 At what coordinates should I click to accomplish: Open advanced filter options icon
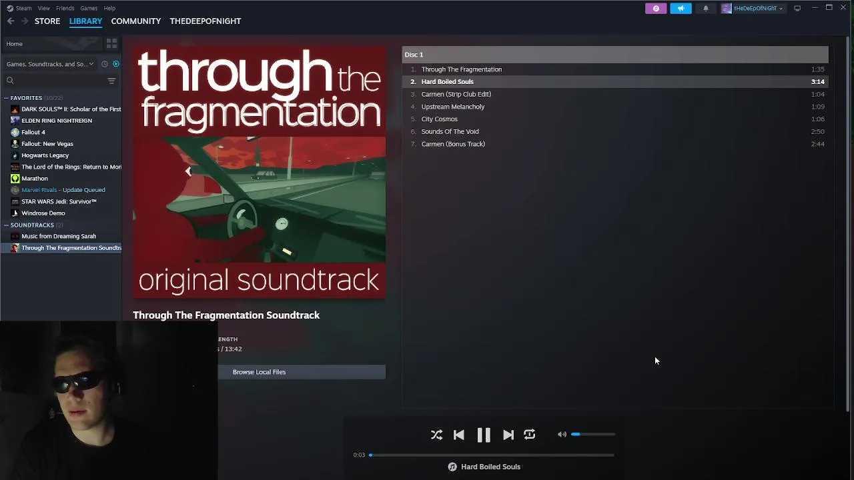[x=111, y=81]
